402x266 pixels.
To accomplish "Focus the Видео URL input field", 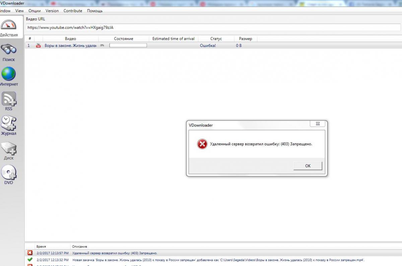I will 213,28.
